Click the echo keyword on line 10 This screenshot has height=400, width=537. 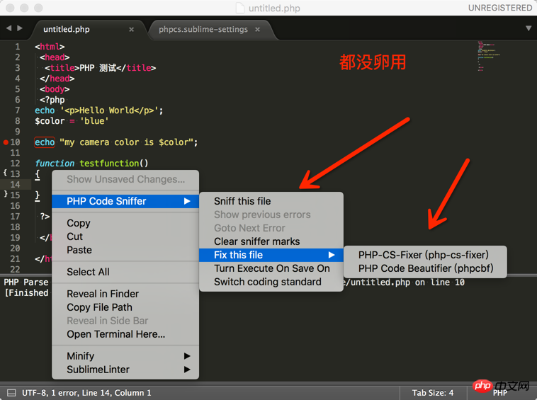tap(45, 142)
